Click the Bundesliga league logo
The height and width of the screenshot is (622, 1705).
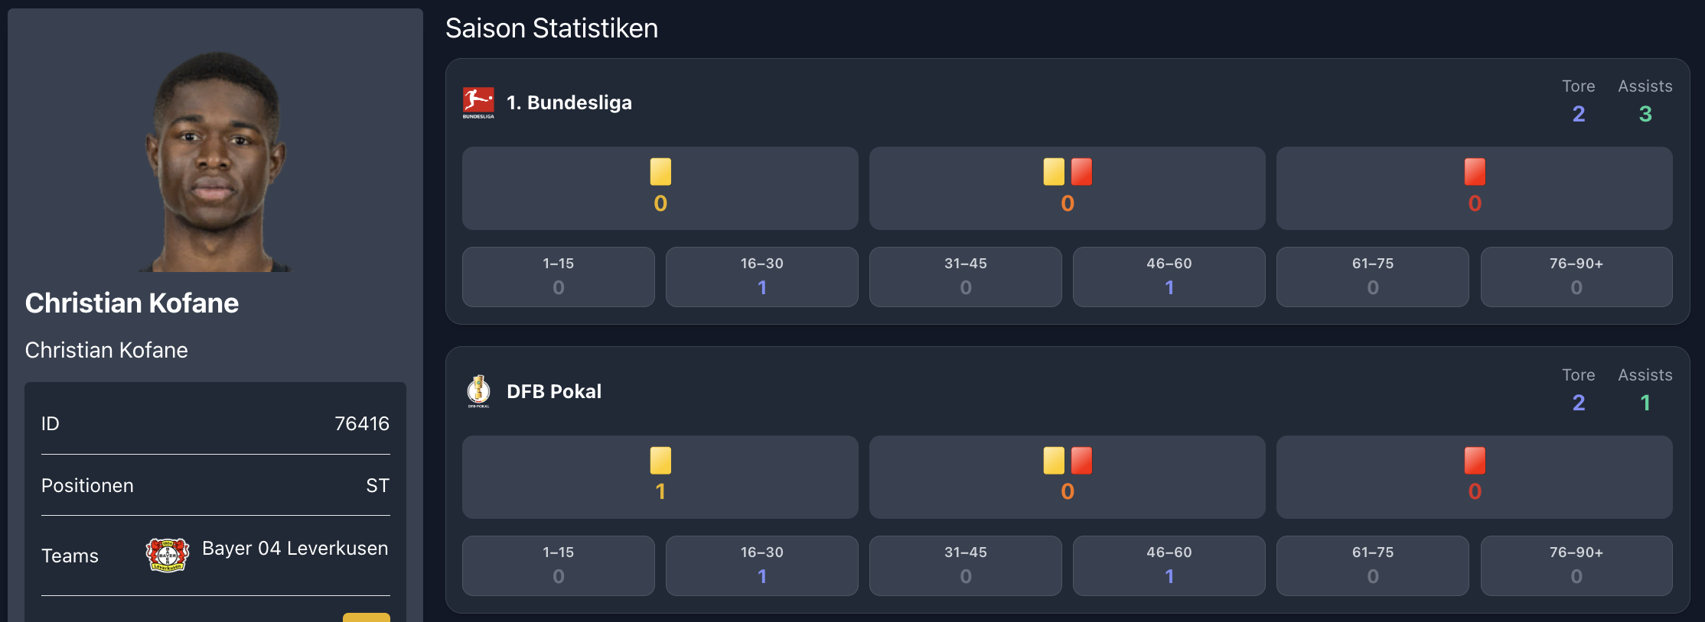click(478, 102)
